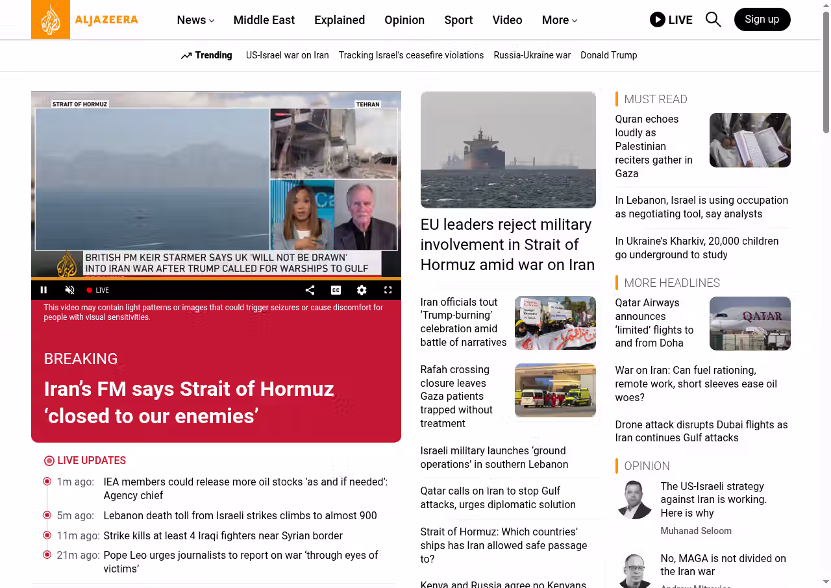Viewport: 831px width, 588px height.
Task: Open video player settings gear
Action: coord(362,290)
